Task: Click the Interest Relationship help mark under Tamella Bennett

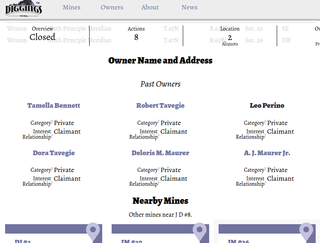Action: click(52, 136)
